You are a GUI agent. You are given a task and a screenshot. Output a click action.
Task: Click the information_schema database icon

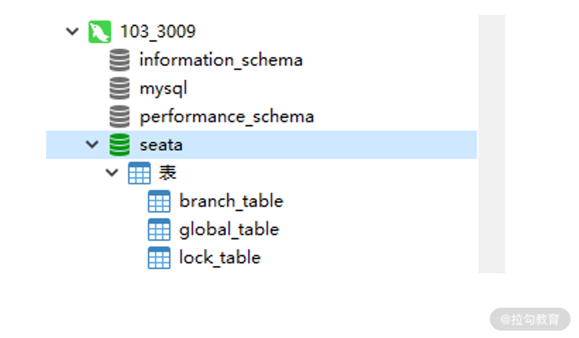(x=119, y=60)
